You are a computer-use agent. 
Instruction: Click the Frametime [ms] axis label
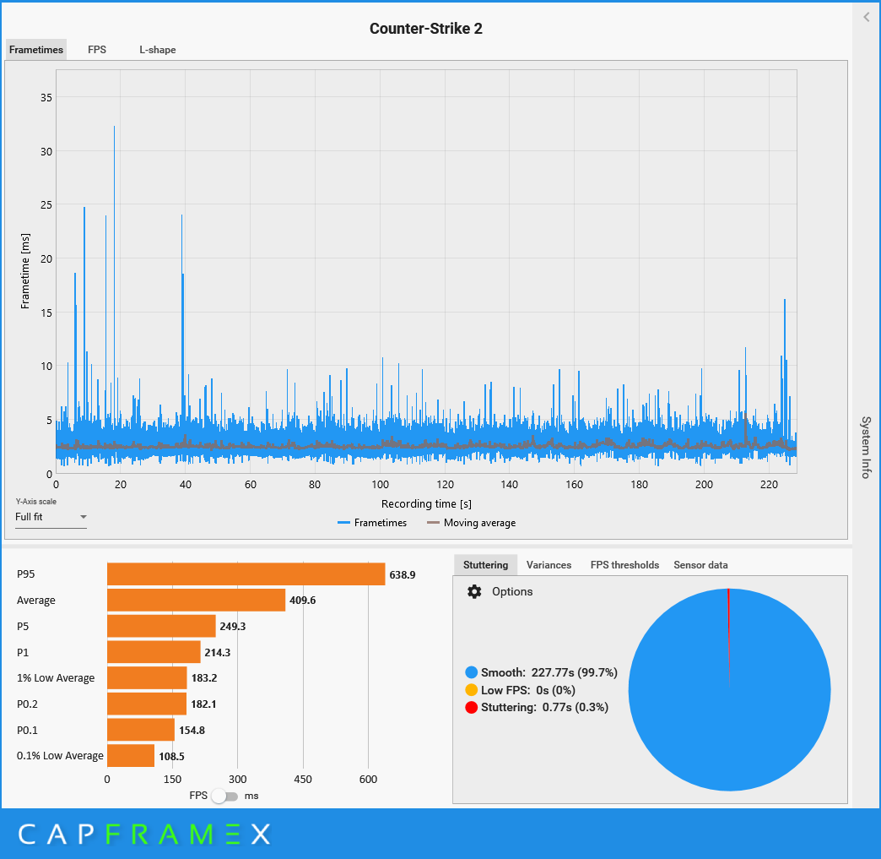tap(24, 271)
